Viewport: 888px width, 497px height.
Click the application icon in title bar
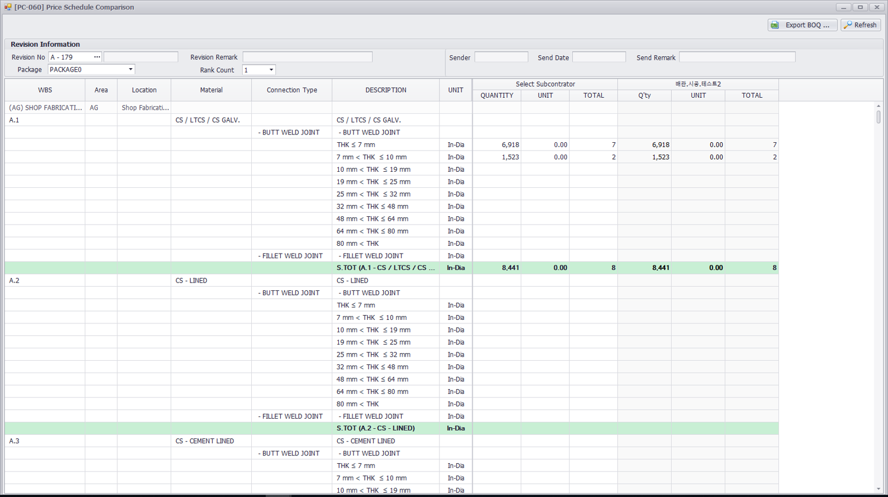coord(8,7)
